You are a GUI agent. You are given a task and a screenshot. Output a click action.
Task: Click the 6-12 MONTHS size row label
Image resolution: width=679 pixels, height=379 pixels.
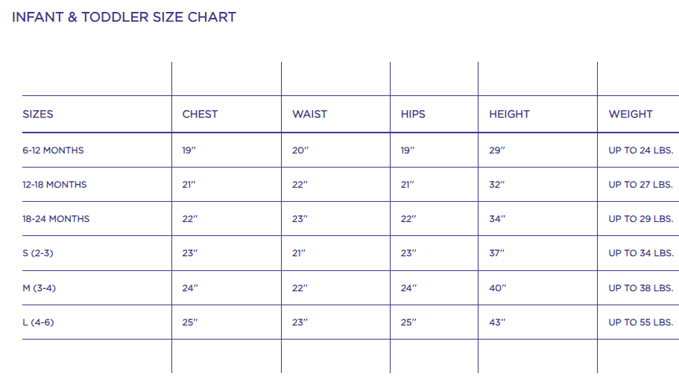pyautogui.click(x=53, y=150)
